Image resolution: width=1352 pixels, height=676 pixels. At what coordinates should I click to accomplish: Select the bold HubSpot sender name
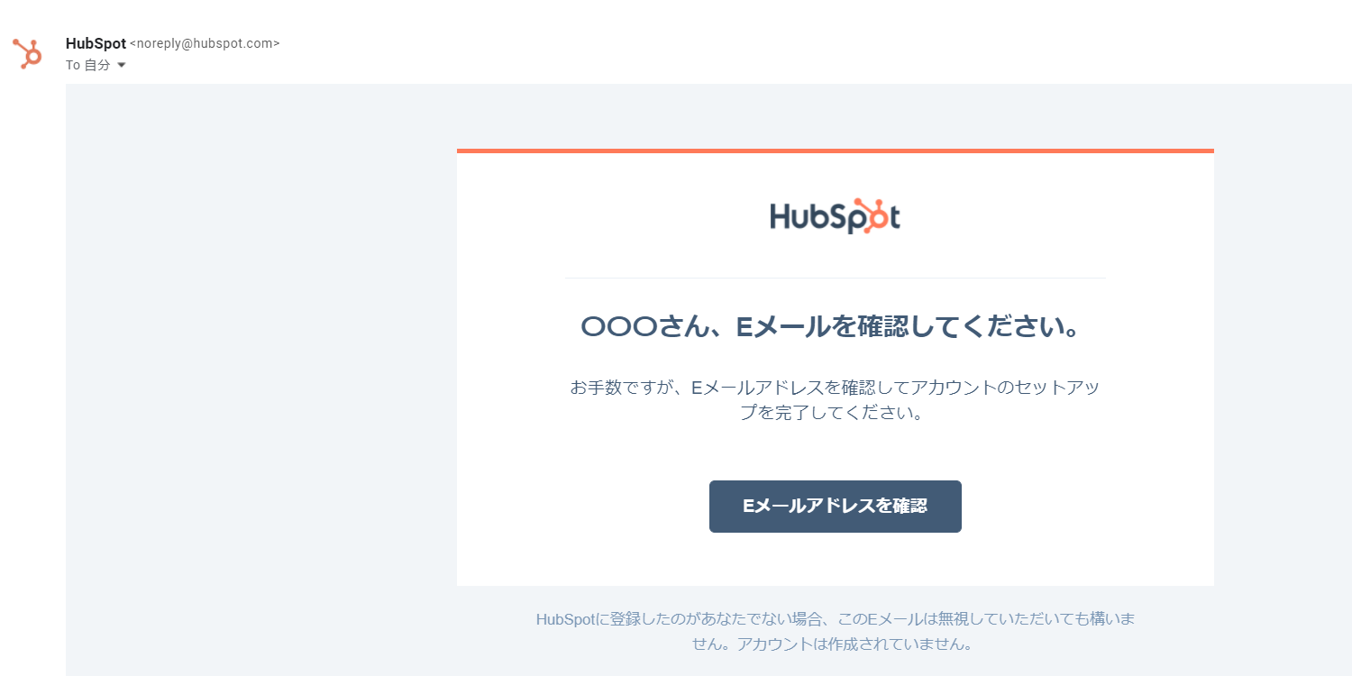[x=96, y=43]
